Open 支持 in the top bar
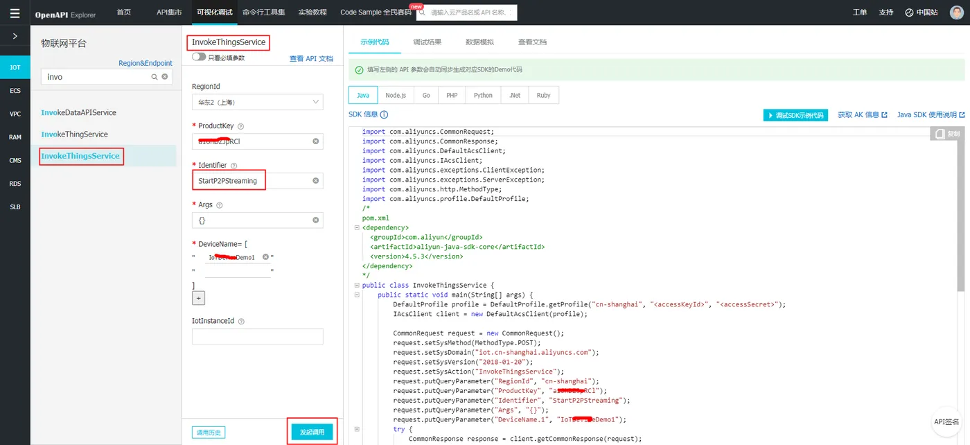Viewport: 970px width, 445px height. [885, 12]
